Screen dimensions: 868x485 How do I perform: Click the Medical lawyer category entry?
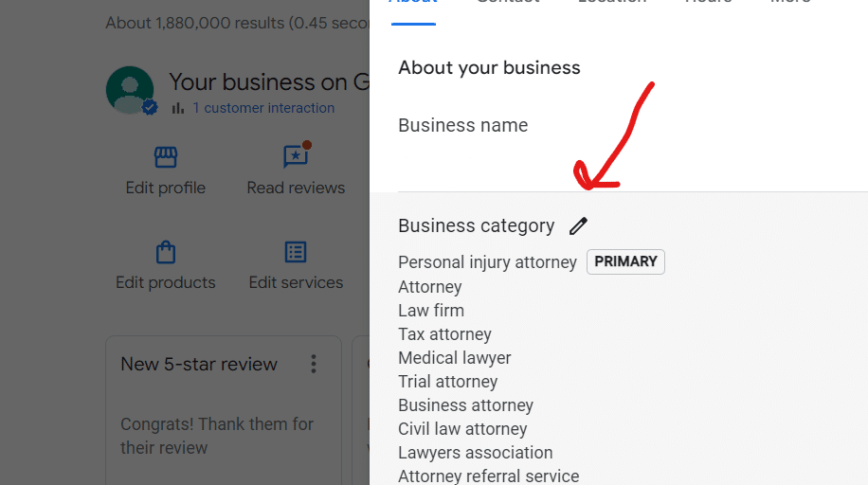point(455,358)
